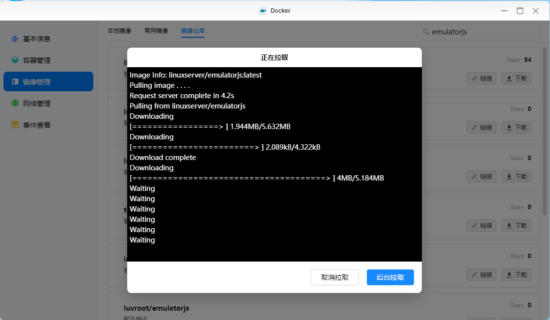Screen dimensions: 550x320
Task: Click the 容器管理 cube icon
Action: tap(15, 60)
